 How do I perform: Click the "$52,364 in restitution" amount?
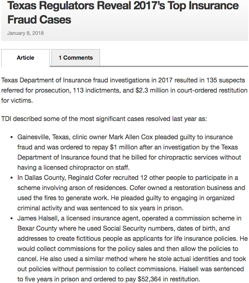(168, 279)
